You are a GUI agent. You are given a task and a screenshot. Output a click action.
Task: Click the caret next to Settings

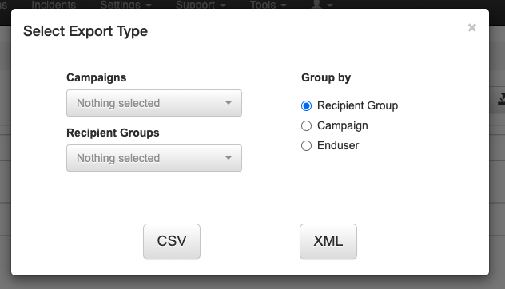pyautogui.click(x=148, y=6)
